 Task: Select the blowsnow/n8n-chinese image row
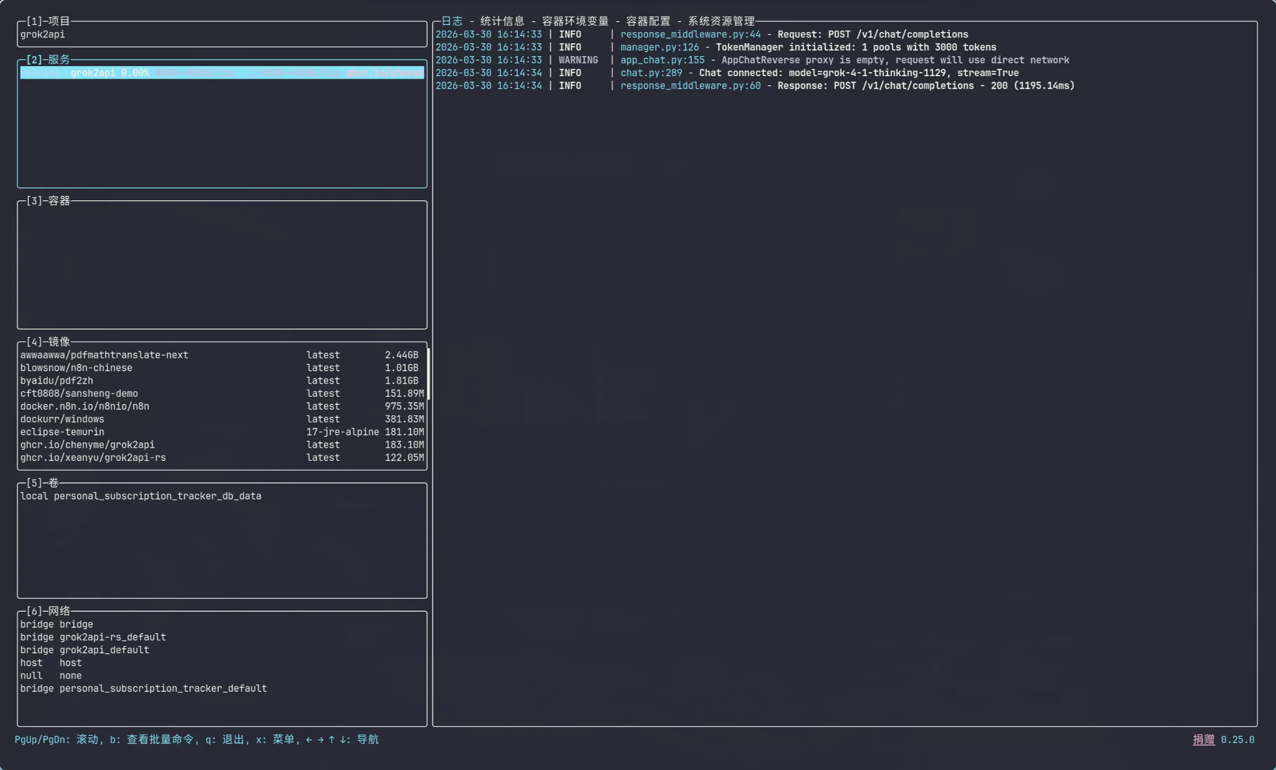pyautogui.click(x=76, y=368)
